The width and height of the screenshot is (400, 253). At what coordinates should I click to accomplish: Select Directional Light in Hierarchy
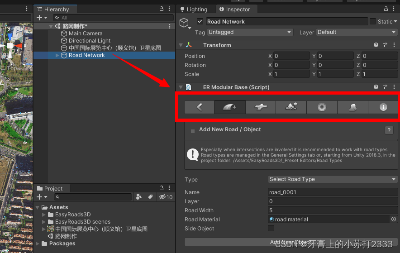[x=90, y=41]
